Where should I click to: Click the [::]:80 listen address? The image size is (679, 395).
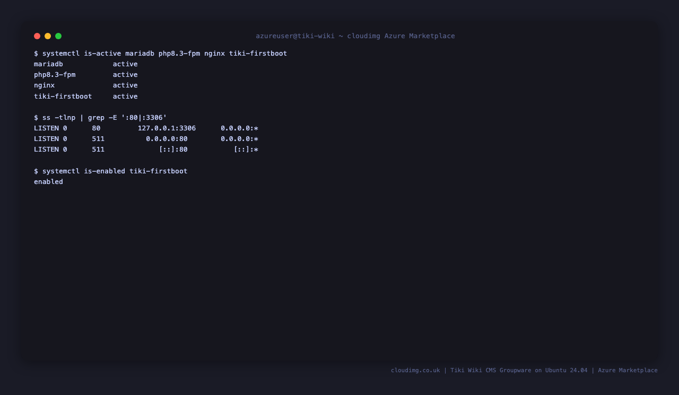[x=173, y=150]
